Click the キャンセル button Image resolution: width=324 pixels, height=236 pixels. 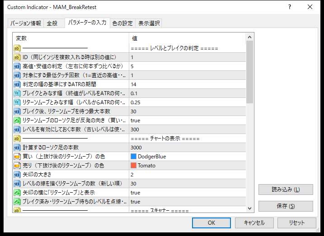pyautogui.click(x=254, y=223)
